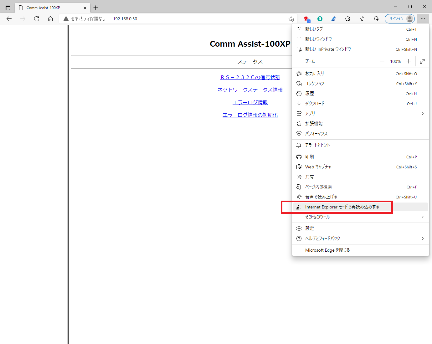
Task: Click the profile avatar icon
Action: pos(410,19)
